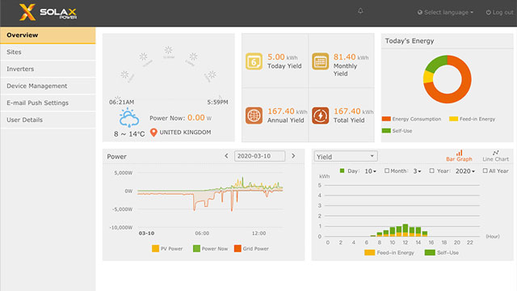This screenshot has width=517, height=291.
Task: Toggle the All Year checkbox
Action: [485, 171]
